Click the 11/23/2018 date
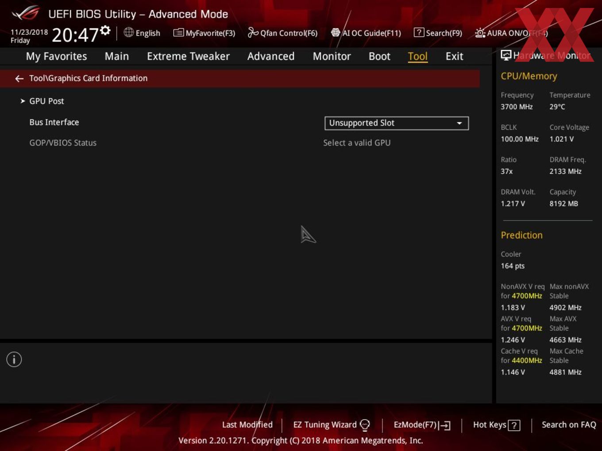This screenshot has height=451, width=602. 29,32
